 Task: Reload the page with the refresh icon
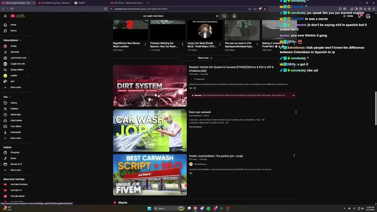coord(12,9)
